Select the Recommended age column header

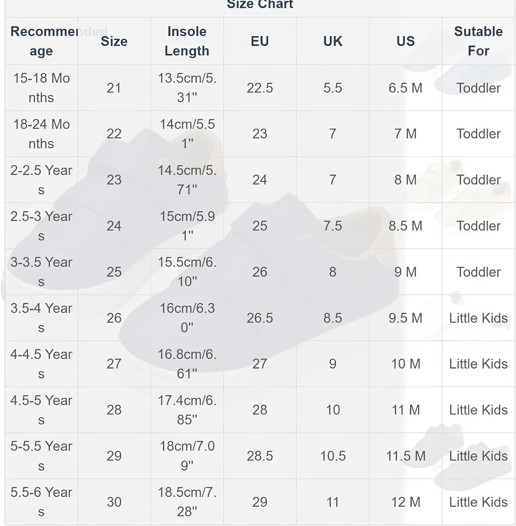41,41
